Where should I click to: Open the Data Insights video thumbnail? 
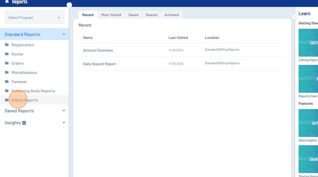point(308,123)
